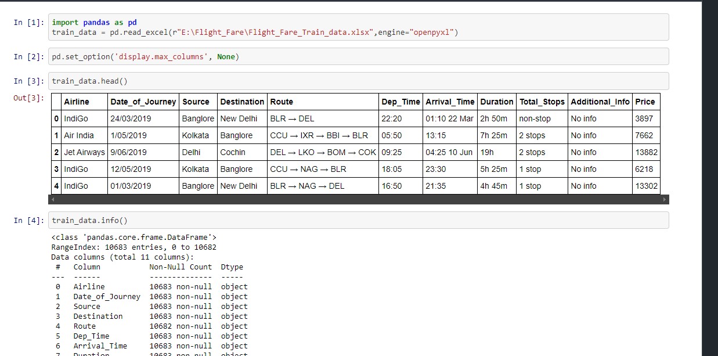Click the Air India airline cell

pos(84,135)
